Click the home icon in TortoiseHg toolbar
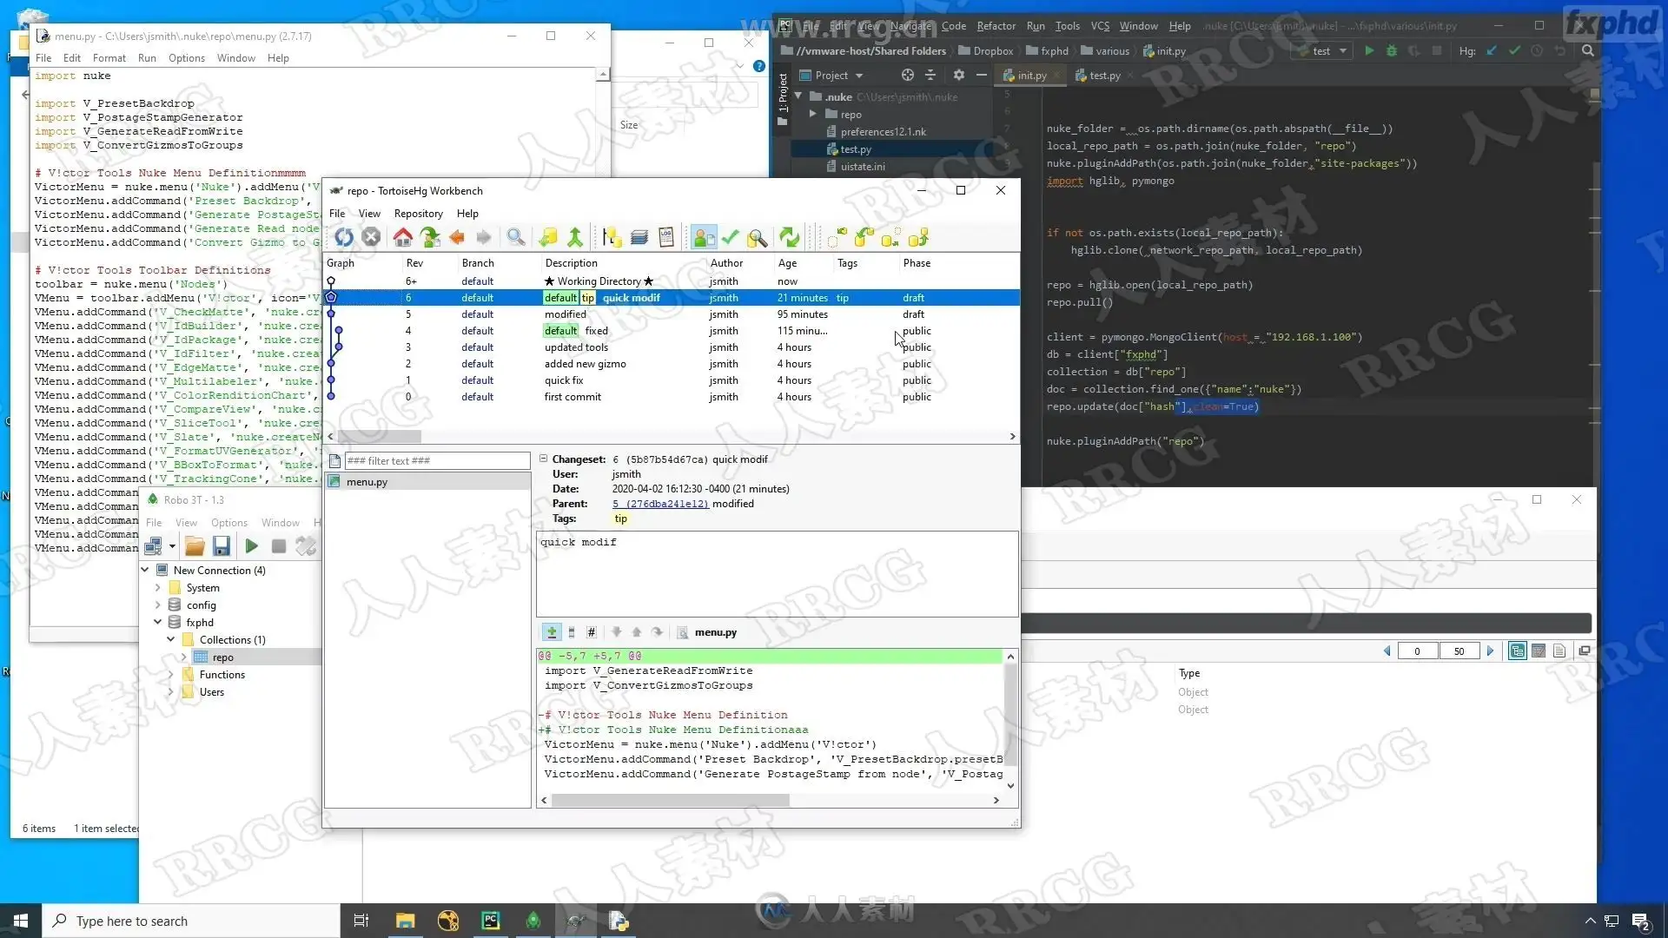The width and height of the screenshot is (1668, 938). (x=402, y=237)
